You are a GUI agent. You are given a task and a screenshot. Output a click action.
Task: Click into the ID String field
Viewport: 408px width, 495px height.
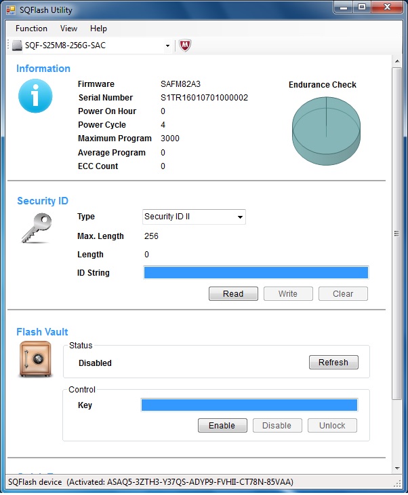click(x=256, y=272)
